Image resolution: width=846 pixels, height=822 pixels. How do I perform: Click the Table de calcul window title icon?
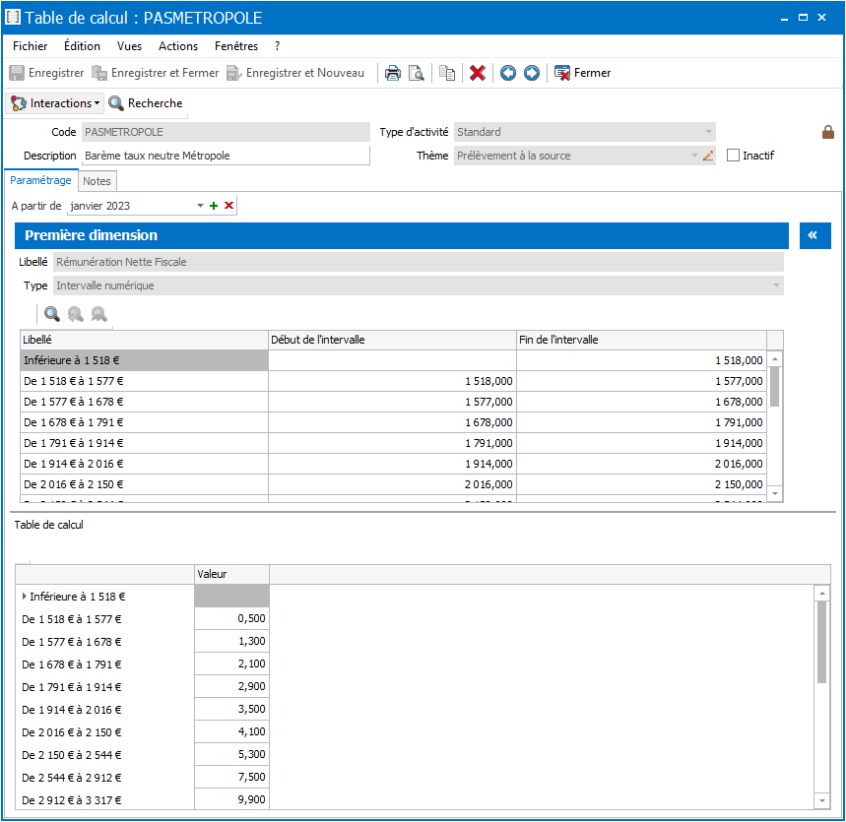pos(13,18)
